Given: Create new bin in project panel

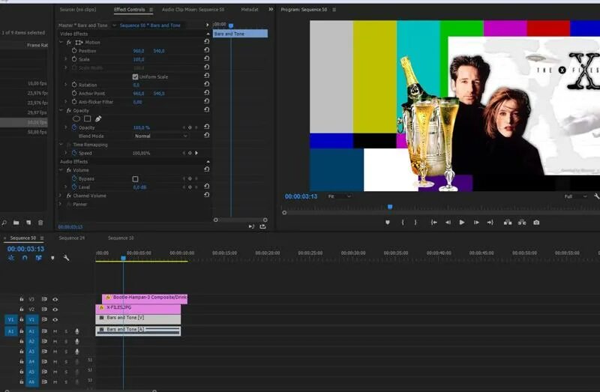Looking at the screenshot, I should 16,223.
